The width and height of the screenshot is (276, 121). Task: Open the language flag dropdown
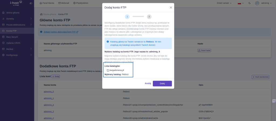click(241, 3)
